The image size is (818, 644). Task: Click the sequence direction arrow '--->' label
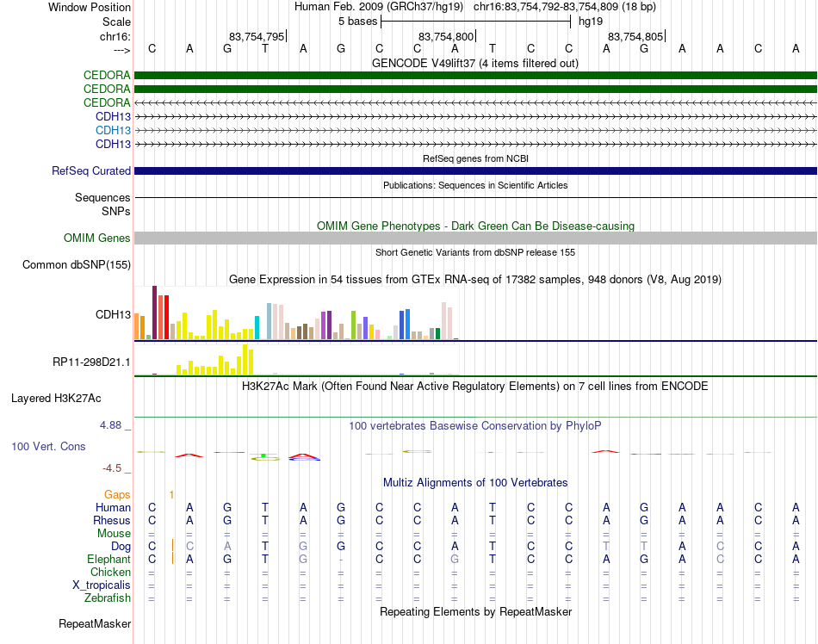(121, 50)
